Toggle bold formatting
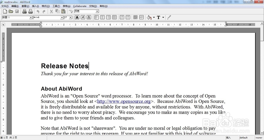The image size is (264, 140). 77,17
